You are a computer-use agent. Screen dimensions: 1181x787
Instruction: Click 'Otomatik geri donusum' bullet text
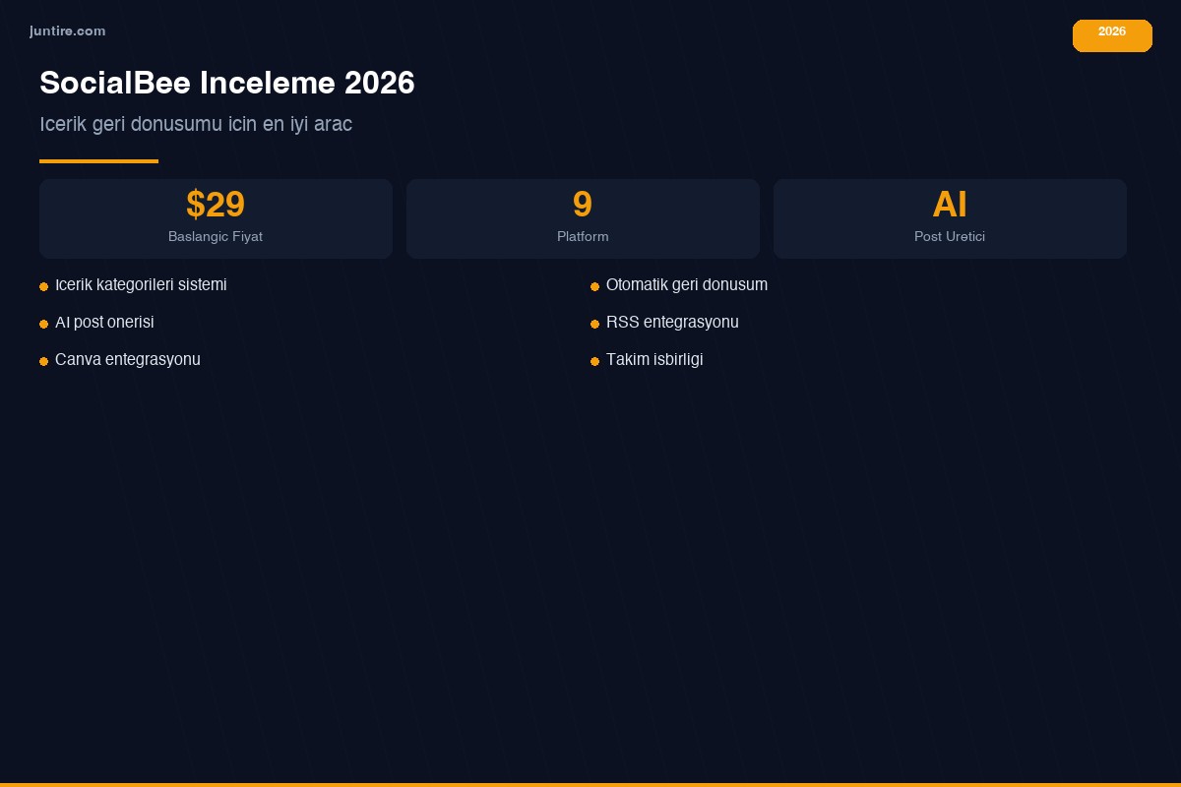[687, 285]
